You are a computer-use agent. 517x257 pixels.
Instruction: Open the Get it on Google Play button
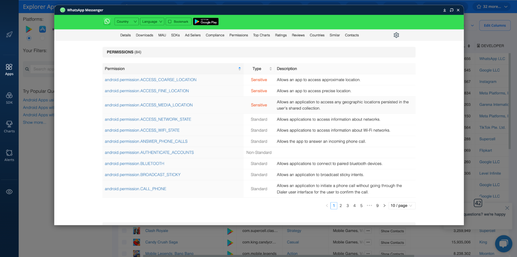pyautogui.click(x=206, y=22)
